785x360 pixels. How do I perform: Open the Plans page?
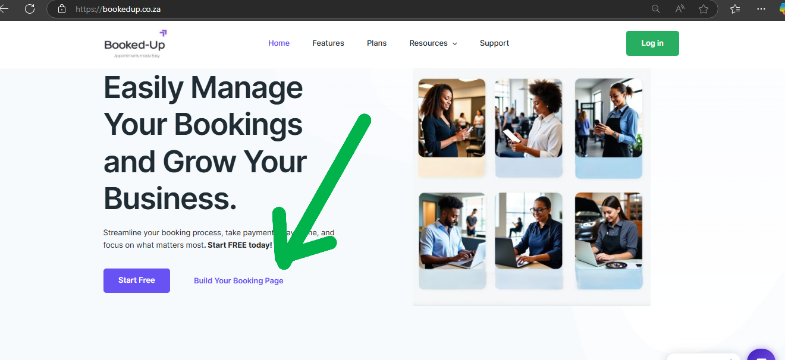(x=377, y=43)
